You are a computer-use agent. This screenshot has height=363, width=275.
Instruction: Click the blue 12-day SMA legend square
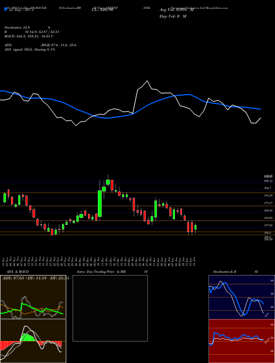[x=5, y=9]
